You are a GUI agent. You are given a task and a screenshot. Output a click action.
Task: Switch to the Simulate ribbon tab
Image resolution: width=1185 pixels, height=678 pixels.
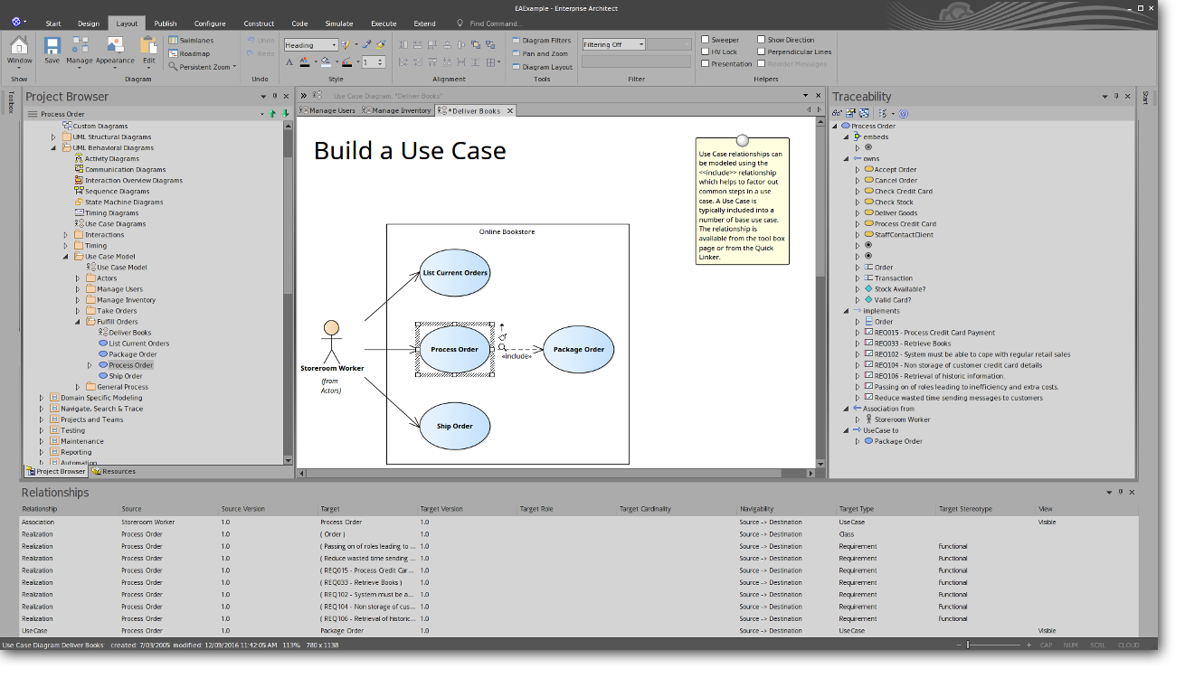point(339,24)
